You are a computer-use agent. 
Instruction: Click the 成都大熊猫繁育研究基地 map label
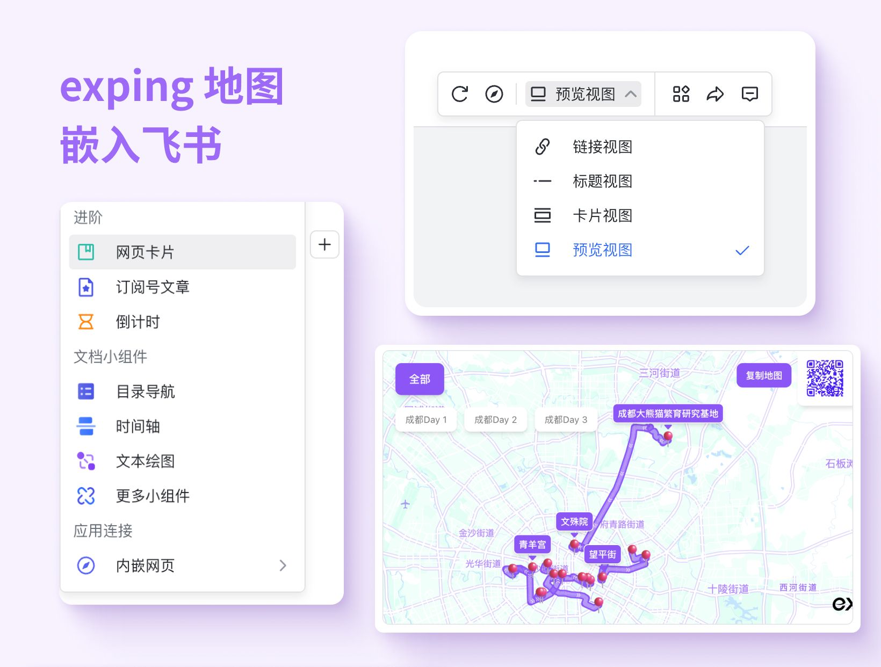[x=668, y=414]
